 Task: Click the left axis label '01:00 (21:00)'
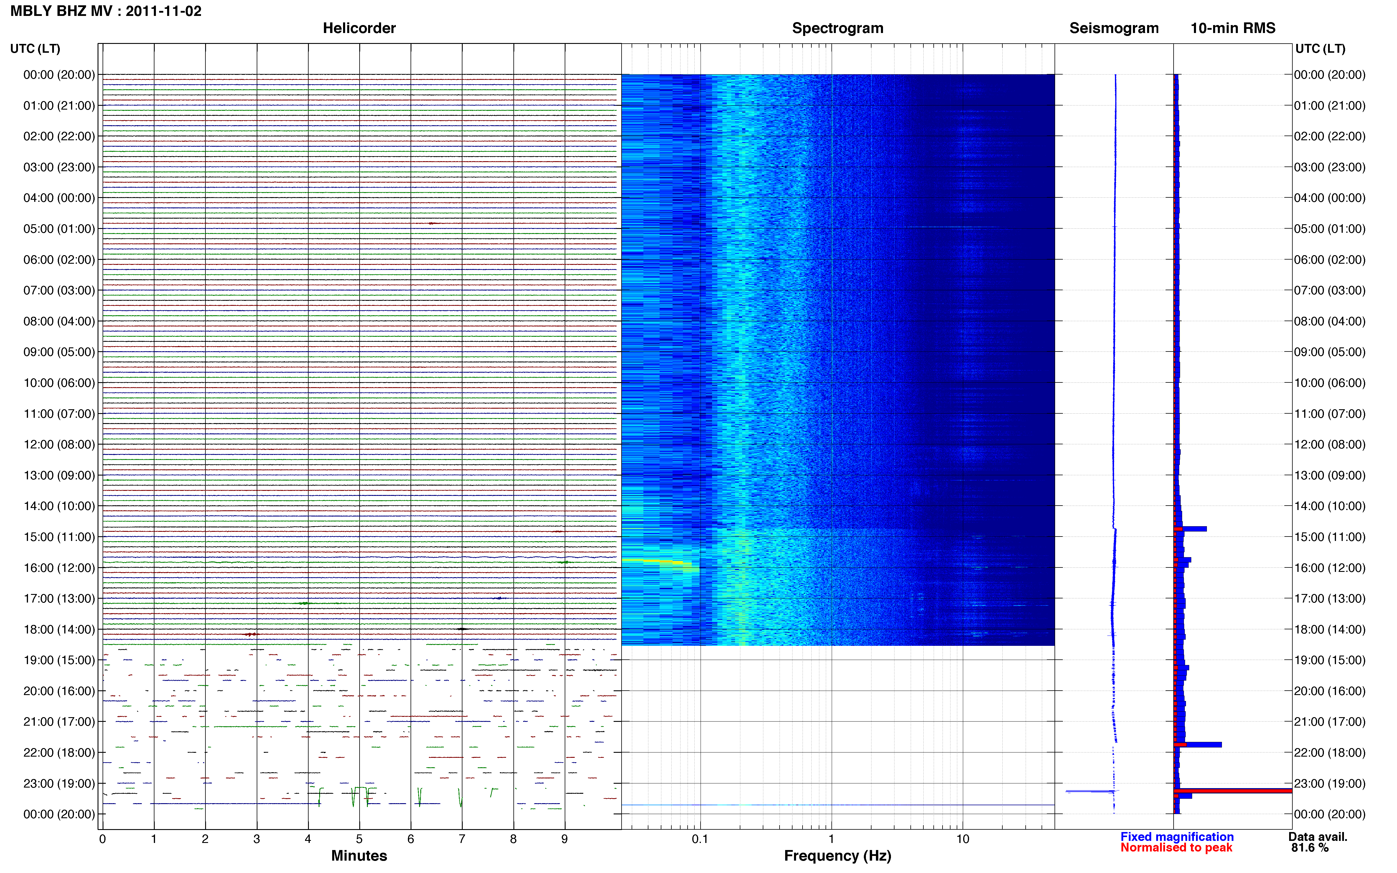click(x=59, y=106)
